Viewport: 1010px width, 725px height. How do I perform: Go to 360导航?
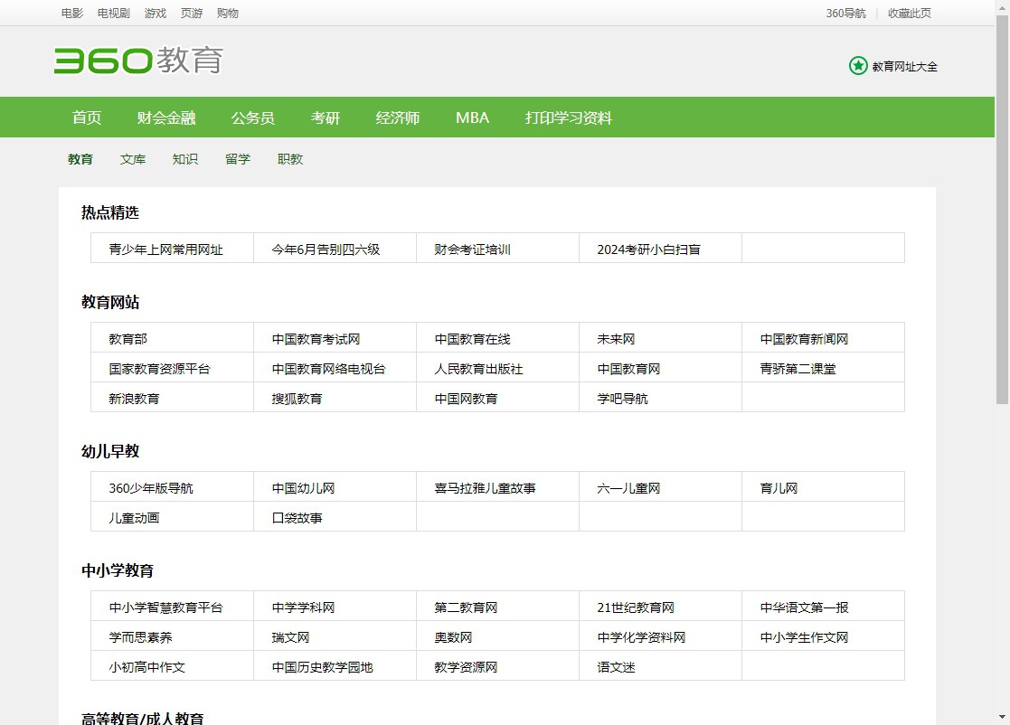coord(845,13)
